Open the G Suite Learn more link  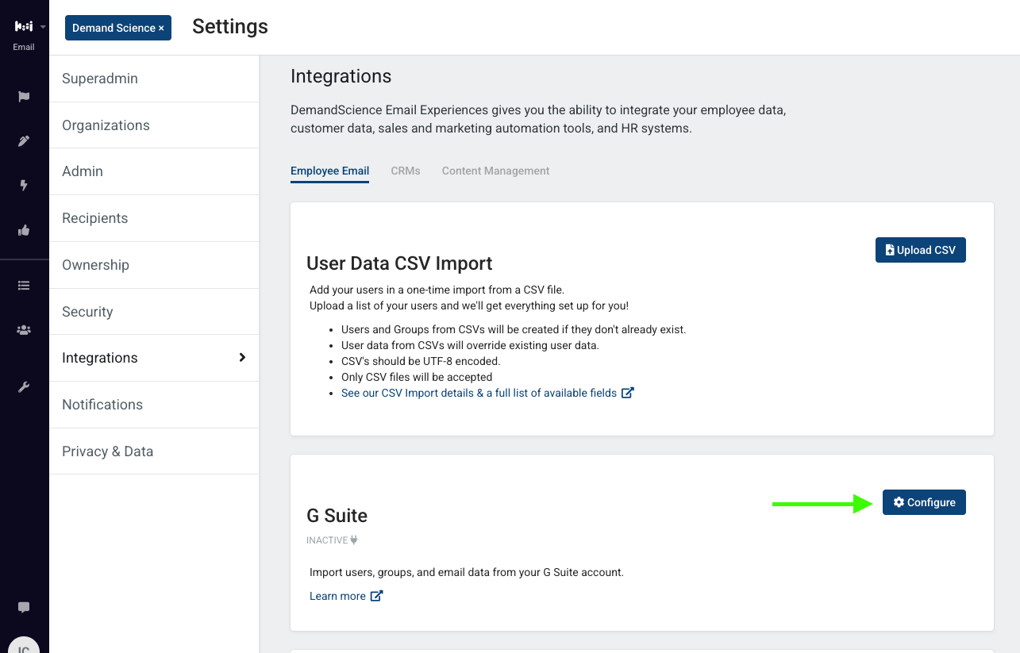(346, 596)
